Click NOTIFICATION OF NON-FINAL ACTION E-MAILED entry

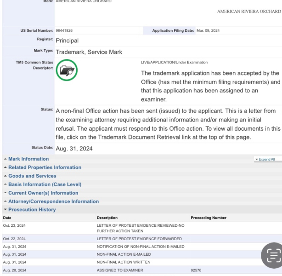point(141,247)
